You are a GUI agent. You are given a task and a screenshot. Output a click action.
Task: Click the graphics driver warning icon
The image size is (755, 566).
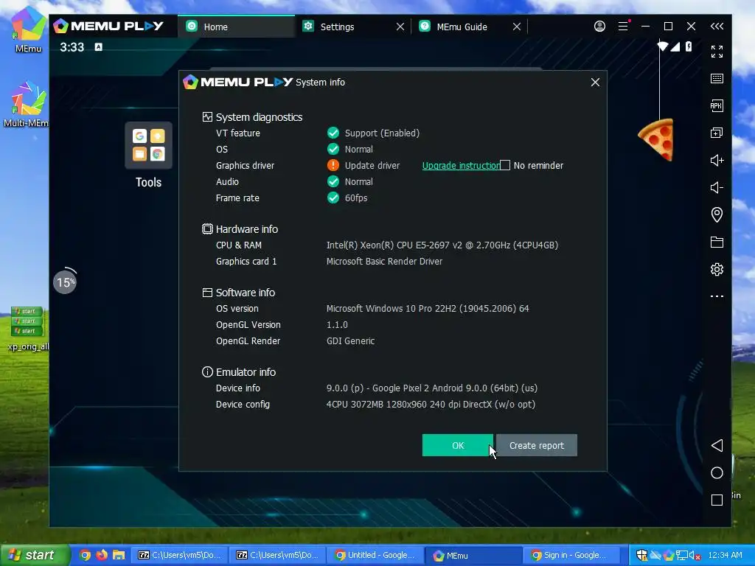pyautogui.click(x=333, y=165)
